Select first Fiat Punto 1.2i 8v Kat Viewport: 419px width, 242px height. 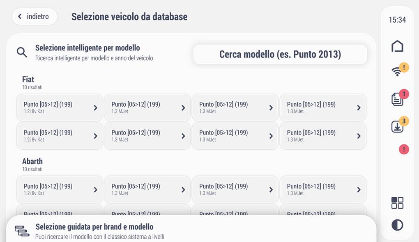pos(60,107)
